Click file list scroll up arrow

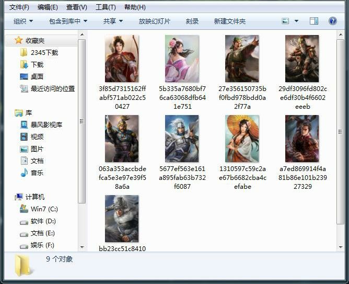tap(341, 35)
